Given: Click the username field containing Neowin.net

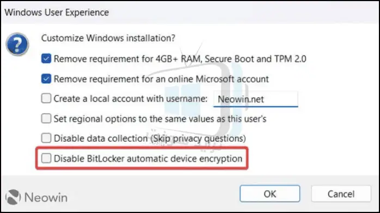Looking at the screenshot, I should (x=256, y=99).
